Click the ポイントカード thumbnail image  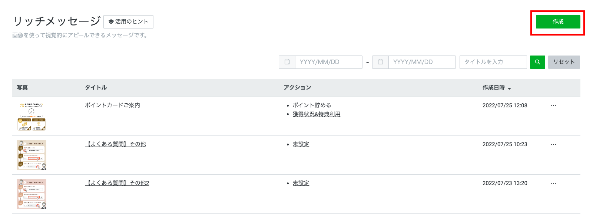tap(32, 116)
